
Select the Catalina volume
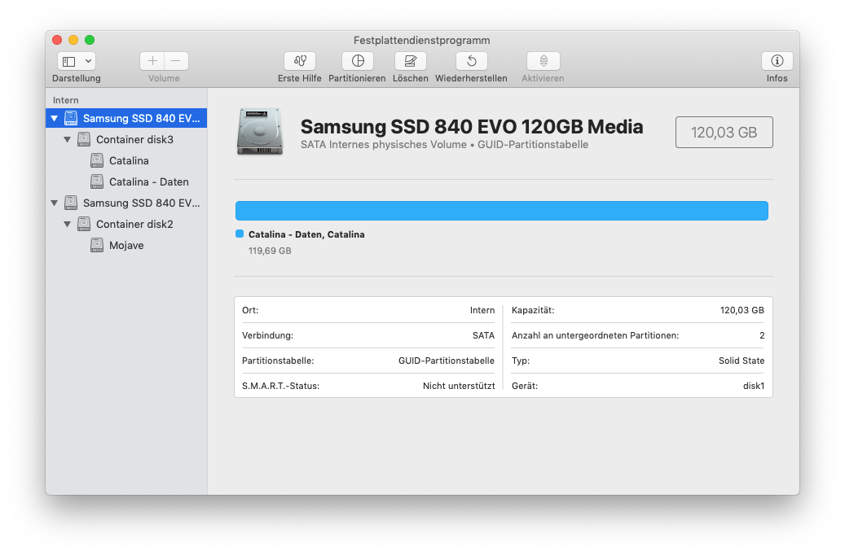tap(129, 161)
